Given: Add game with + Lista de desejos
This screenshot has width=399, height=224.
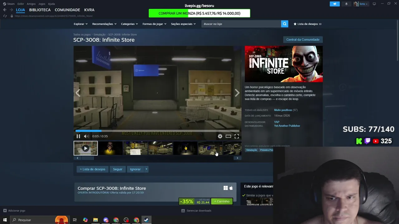Looking at the screenshot, I should click(93, 169).
